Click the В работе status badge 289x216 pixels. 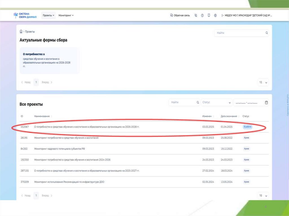(x=247, y=127)
